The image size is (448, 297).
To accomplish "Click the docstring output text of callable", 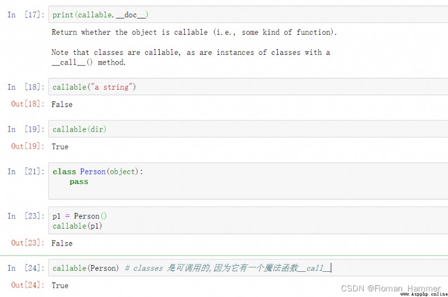I will coord(194,47).
